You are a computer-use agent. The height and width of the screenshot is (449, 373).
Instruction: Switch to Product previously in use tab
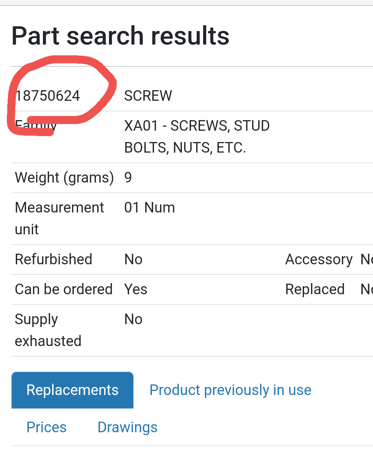(230, 390)
